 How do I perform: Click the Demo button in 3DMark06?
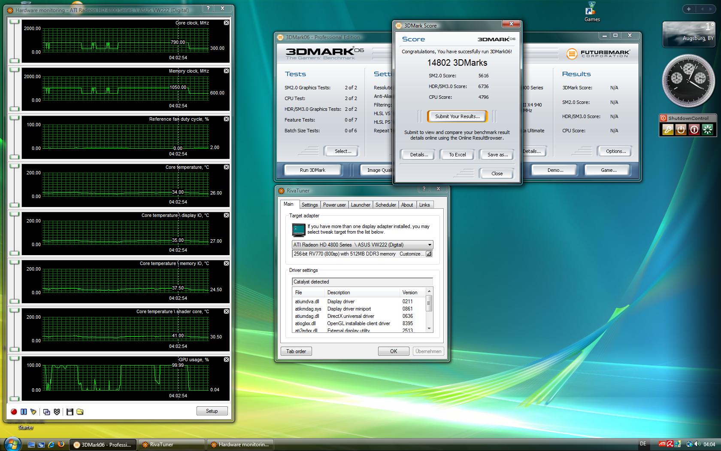(x=555, y=170)
